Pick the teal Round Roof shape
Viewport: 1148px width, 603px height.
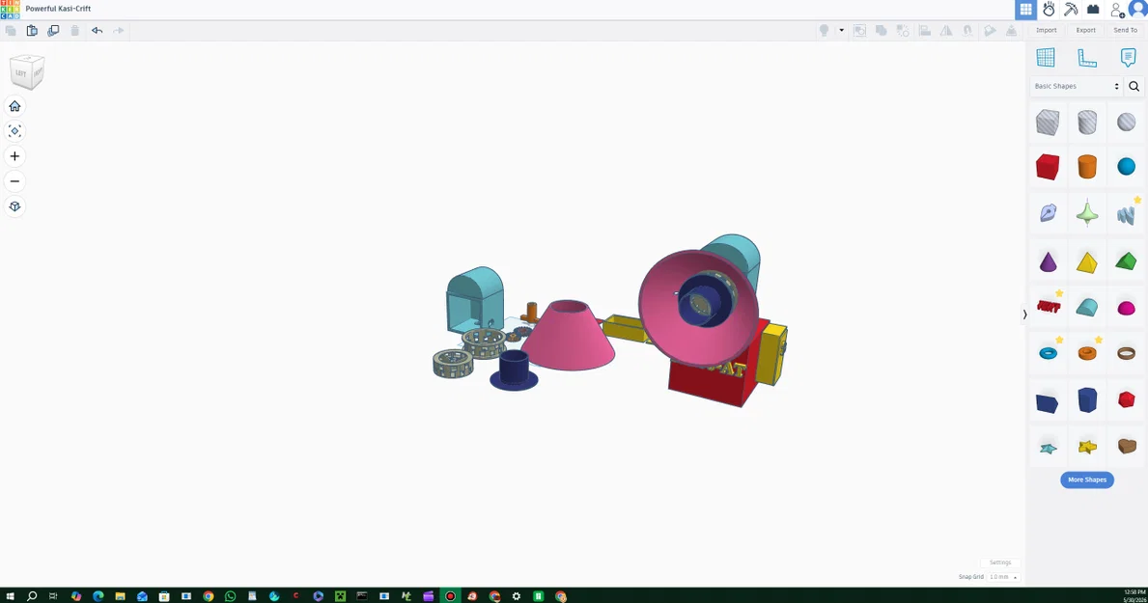tap(1087, 308)
